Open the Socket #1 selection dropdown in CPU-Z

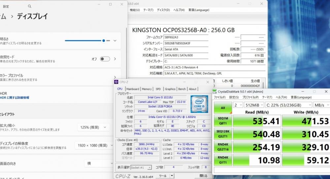[x=141, y=167]
